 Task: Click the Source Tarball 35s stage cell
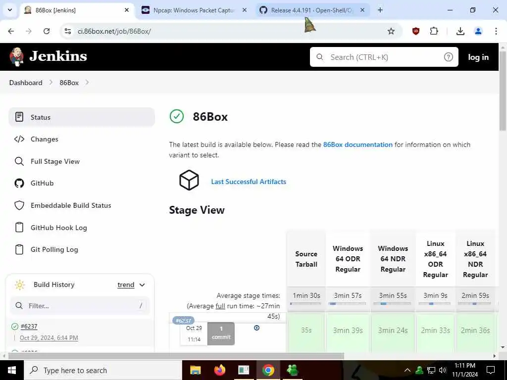coord(306,332)
